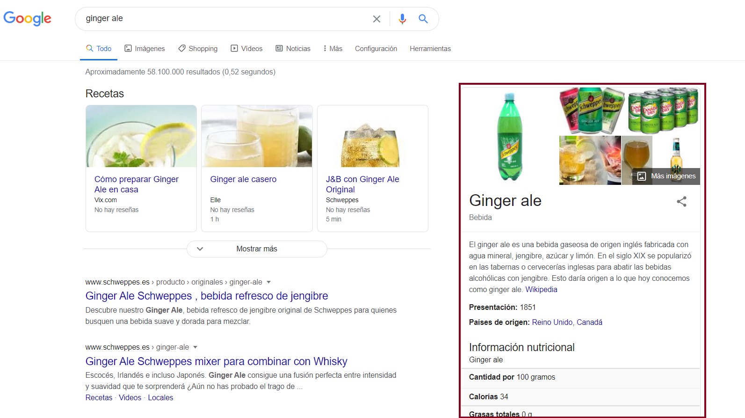745x418 pixels.
Task: Click the Reino Unido origin link
Action: (552, 322)
